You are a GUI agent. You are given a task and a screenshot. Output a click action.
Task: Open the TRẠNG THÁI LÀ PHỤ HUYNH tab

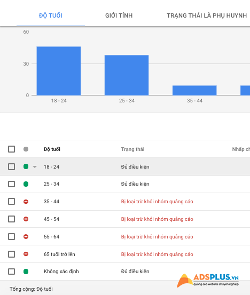[x=207, y=15]
